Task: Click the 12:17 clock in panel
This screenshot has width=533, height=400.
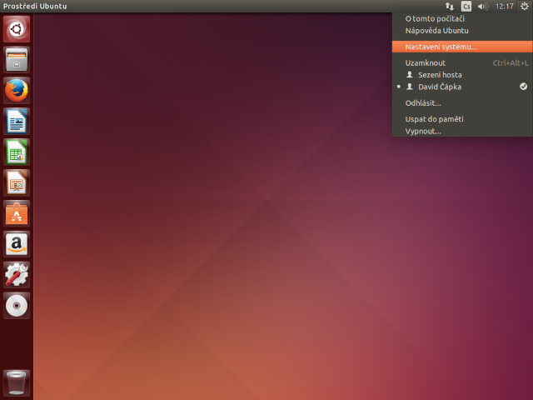Action: [504, 6]
